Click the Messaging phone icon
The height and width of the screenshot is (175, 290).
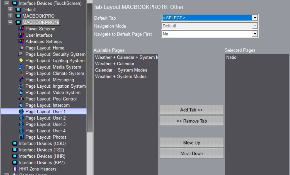coord(21,80)
